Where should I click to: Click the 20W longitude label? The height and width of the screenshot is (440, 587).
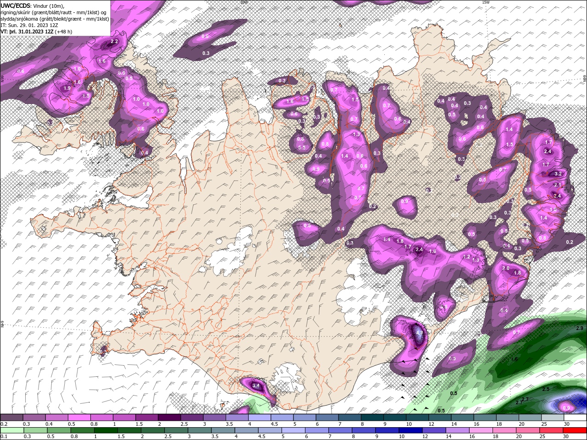243,2
